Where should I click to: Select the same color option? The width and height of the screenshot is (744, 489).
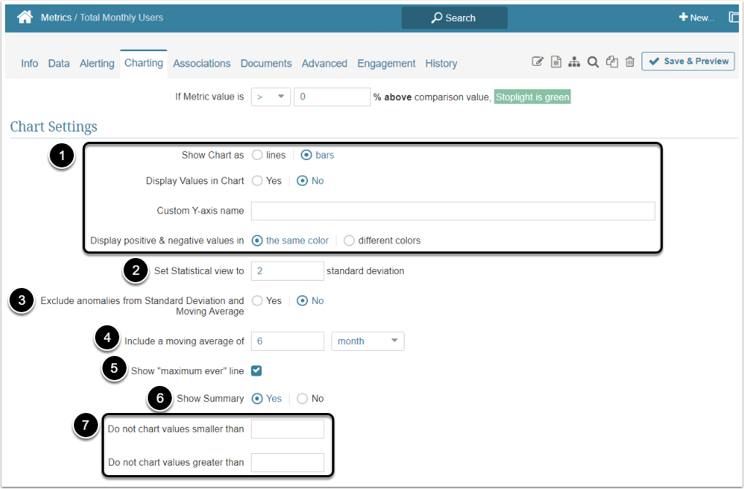coord(258,240)
